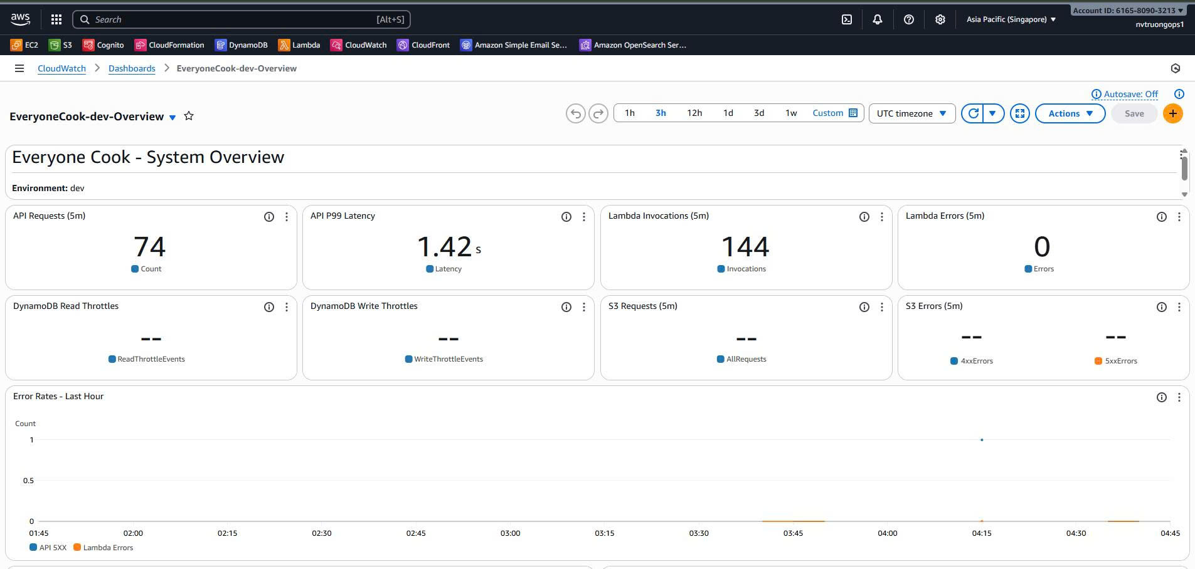Open the notifications bell
The height and width of the screenshot is (569, 1195).
click(x=878, y=19)
